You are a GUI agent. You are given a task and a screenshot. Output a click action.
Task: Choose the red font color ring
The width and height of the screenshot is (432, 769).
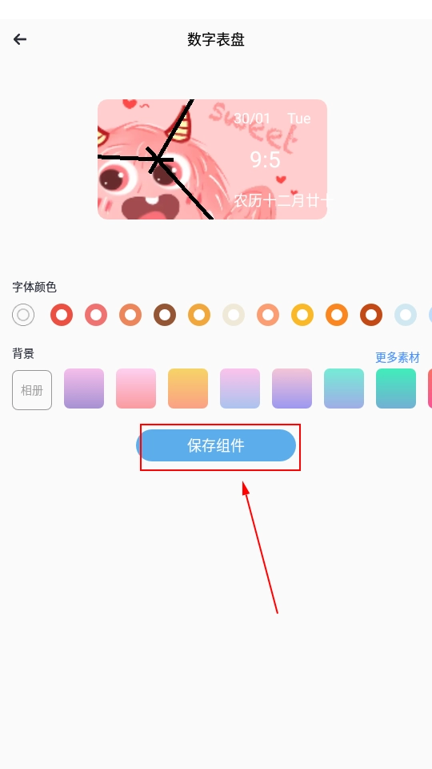(x=62, y=315)
